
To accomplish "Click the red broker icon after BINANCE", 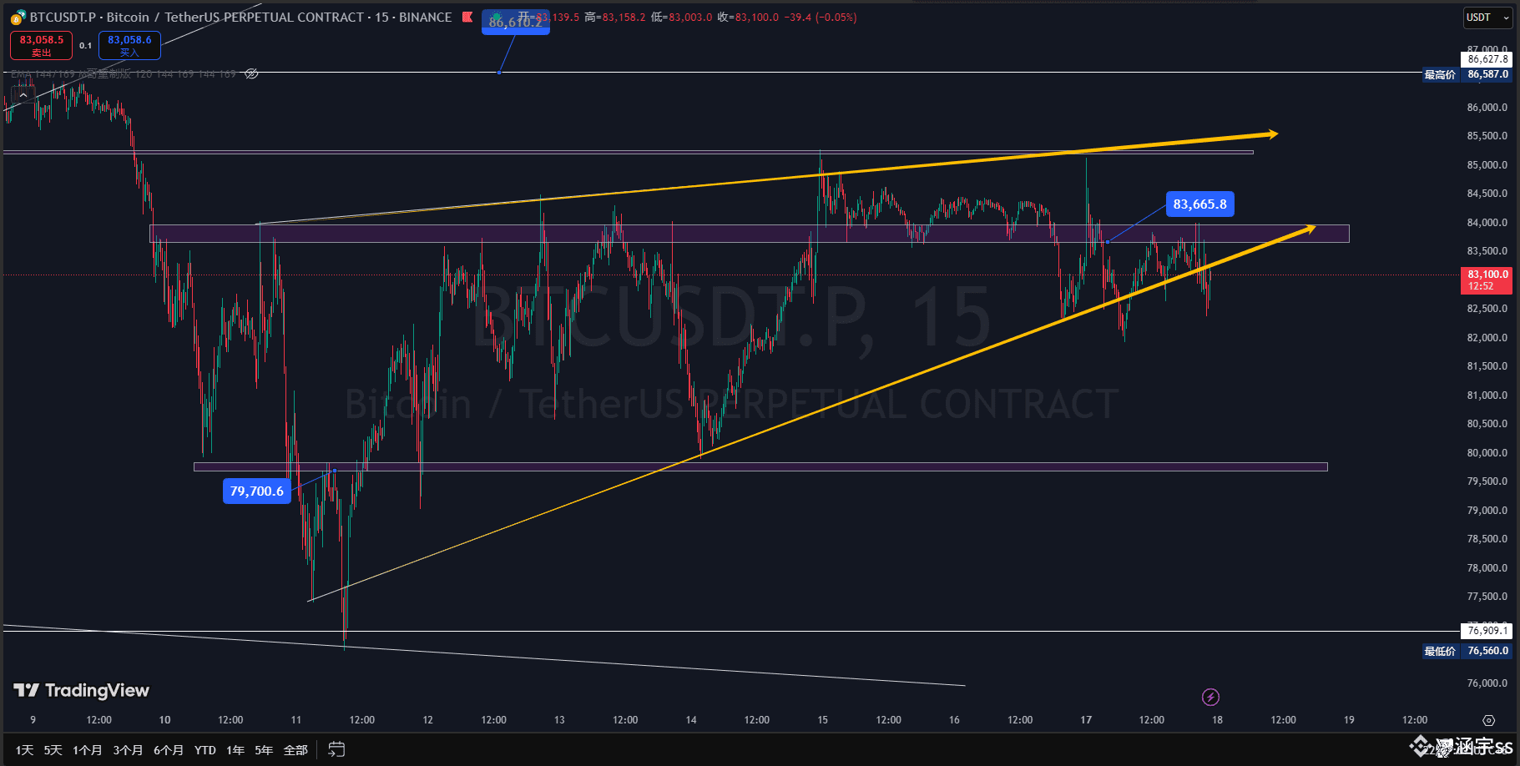I will coord(467,18).
